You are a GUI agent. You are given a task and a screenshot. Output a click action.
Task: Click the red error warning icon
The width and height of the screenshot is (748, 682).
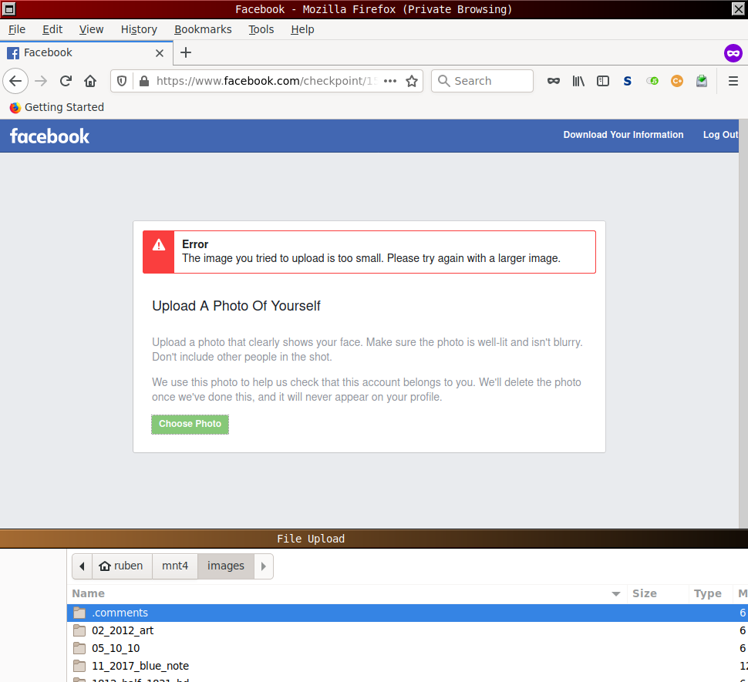click(x=158, y=246)
